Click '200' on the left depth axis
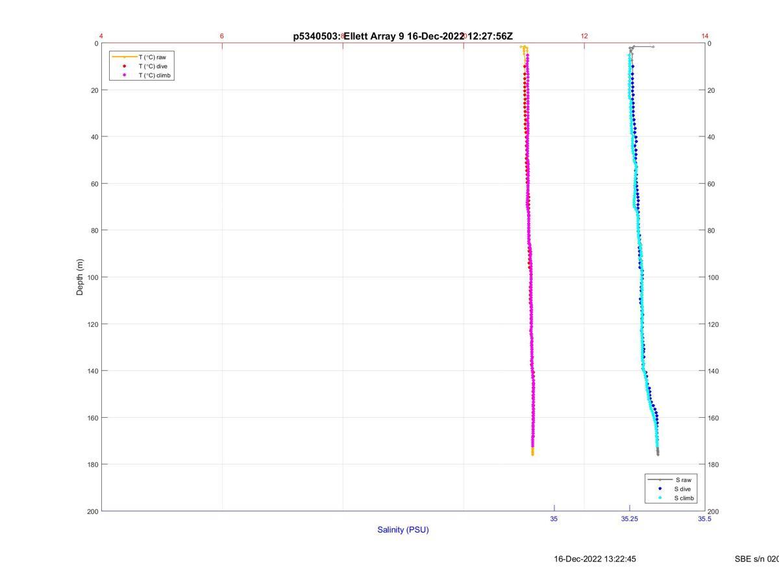779x575 pixels. pyautogui.click(x=93, y=511)
